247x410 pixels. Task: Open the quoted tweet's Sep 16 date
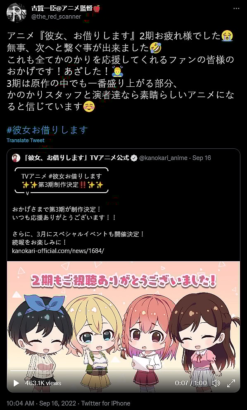(x=202, y=158)
